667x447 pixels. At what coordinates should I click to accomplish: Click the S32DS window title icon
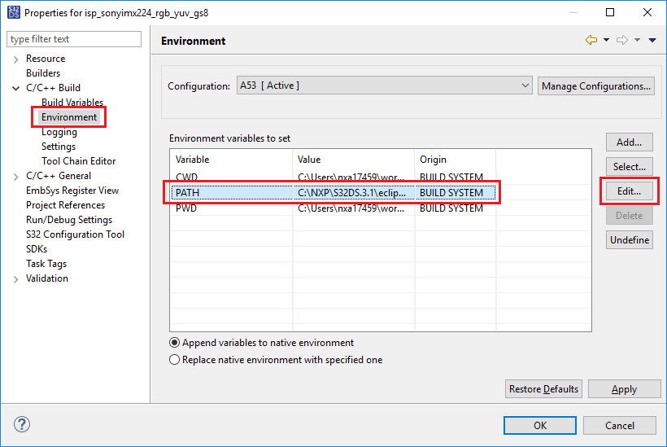[12, 12]
